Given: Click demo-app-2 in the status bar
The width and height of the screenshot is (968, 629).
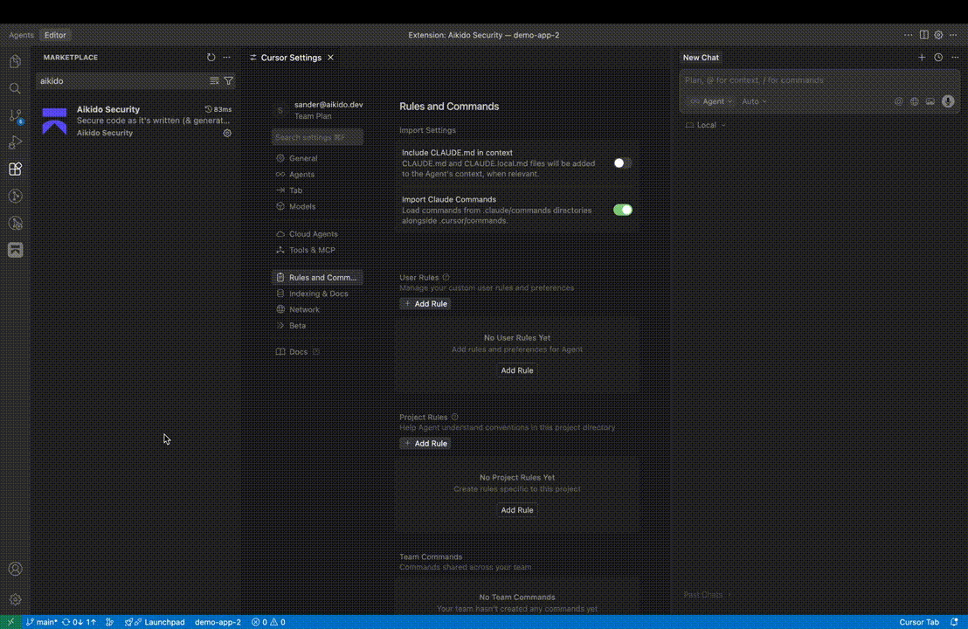Looking at the screenshot, I should 218,622.
